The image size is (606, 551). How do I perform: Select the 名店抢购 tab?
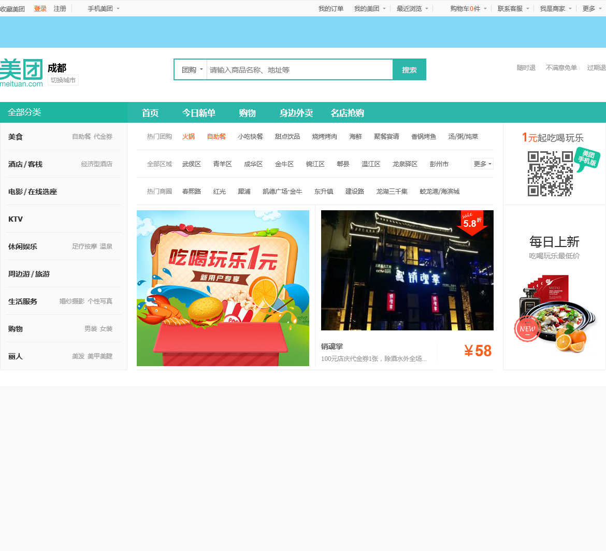pyautogui.click(x=347, y=113)
